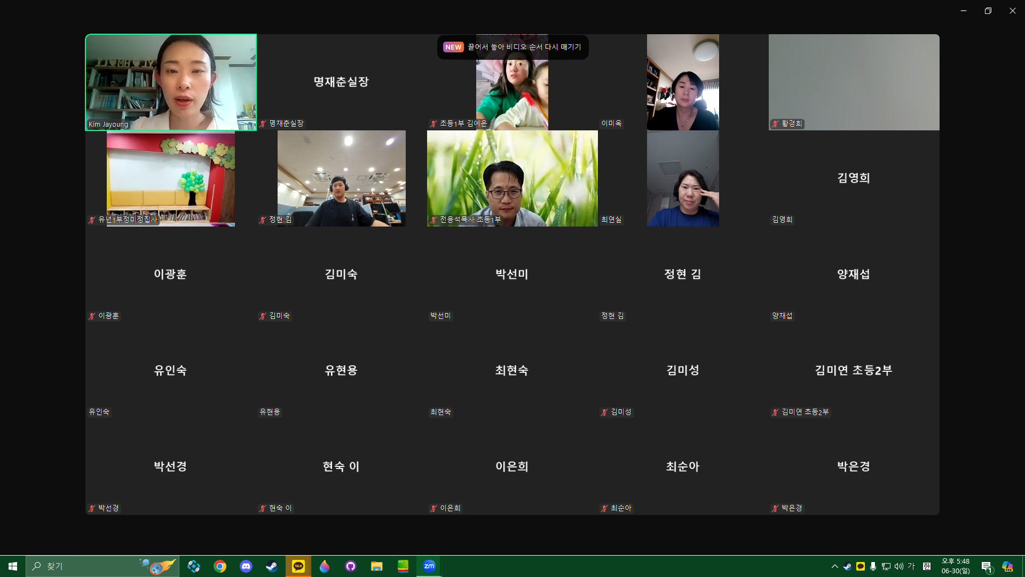
Task: Click the muted mic icon for 이광훈
Action: coord(92,316)
